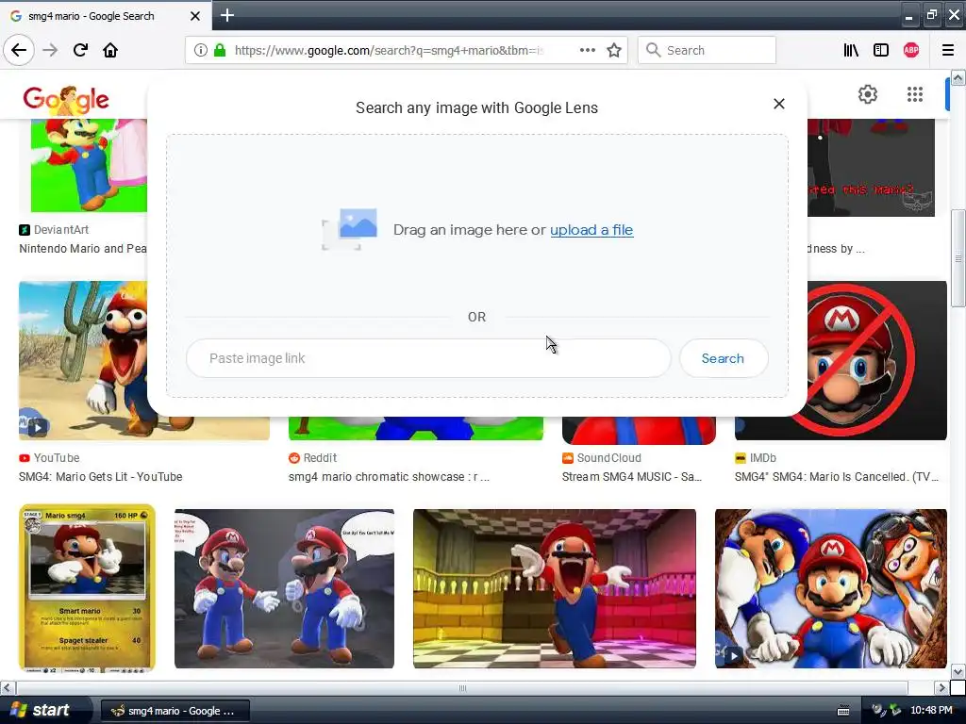The width and height of the screenshot is (966, 724).
Task: Show site information icon in address bar
Action: (x=201, y=50)
